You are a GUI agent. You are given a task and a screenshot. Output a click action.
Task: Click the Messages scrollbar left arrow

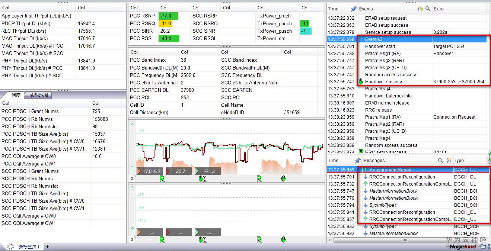330,240
